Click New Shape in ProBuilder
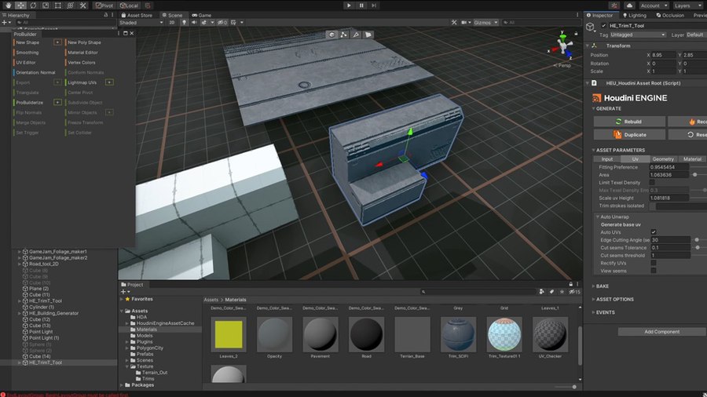The width and height of the screenshot is (707, 397). (x=27, y=42)
